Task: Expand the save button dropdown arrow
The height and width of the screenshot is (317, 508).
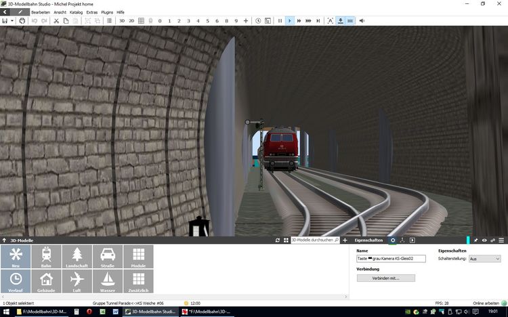Action: coord(12,21)
